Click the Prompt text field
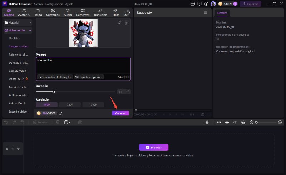This screenshot has width=286, height=175. (x=83, y=66)
